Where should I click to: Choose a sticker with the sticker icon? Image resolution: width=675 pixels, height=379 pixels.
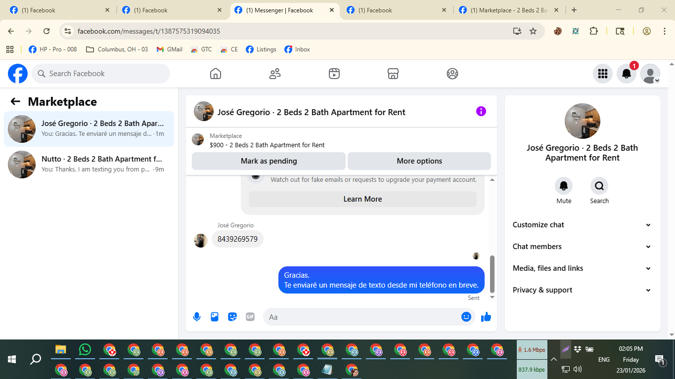click(x=232, y=317)
